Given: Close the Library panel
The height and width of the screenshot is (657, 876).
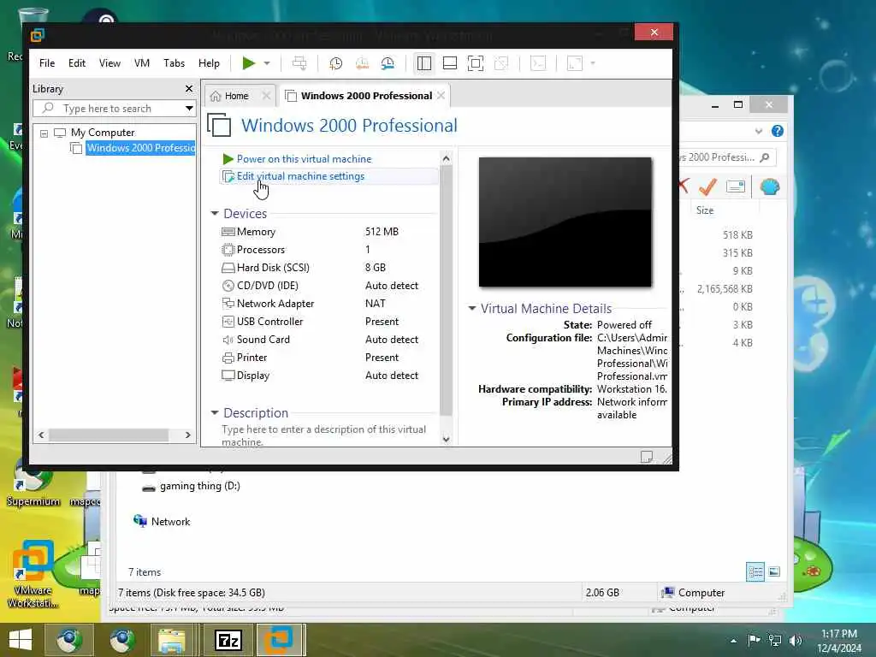Looking at the screenshot, I should coord(189,89).
